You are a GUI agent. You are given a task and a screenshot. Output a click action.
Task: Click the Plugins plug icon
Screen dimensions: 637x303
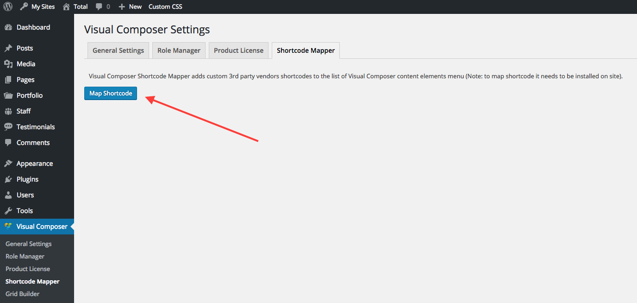(x=8, y=179)
